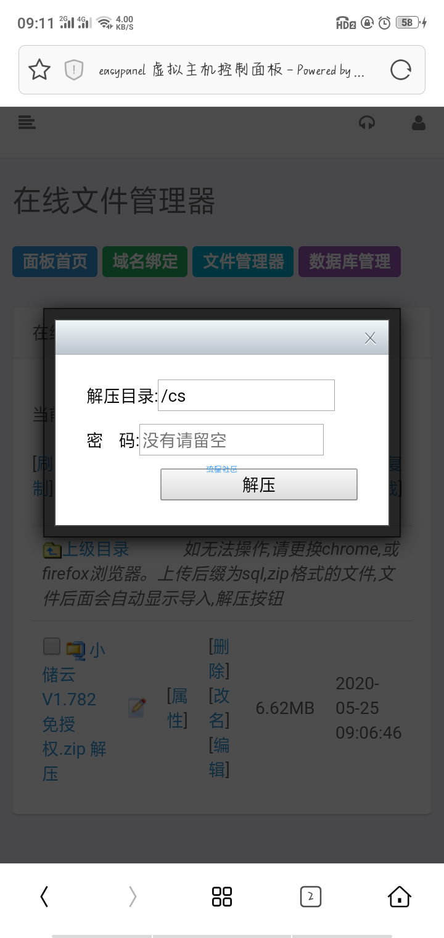Open the user account icon
This screenshot has width=444, height=938.
[x=419, y=123]
